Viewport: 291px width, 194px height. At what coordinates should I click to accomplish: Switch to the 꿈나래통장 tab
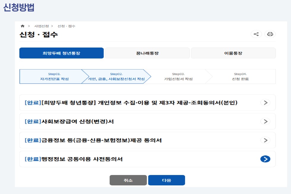click(x=147, y=53)
